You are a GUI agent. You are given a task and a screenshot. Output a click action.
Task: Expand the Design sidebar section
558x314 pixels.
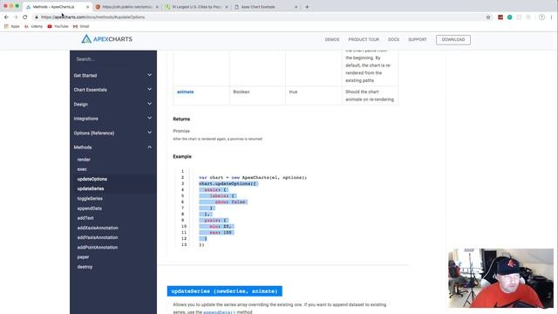pos(113,105)
